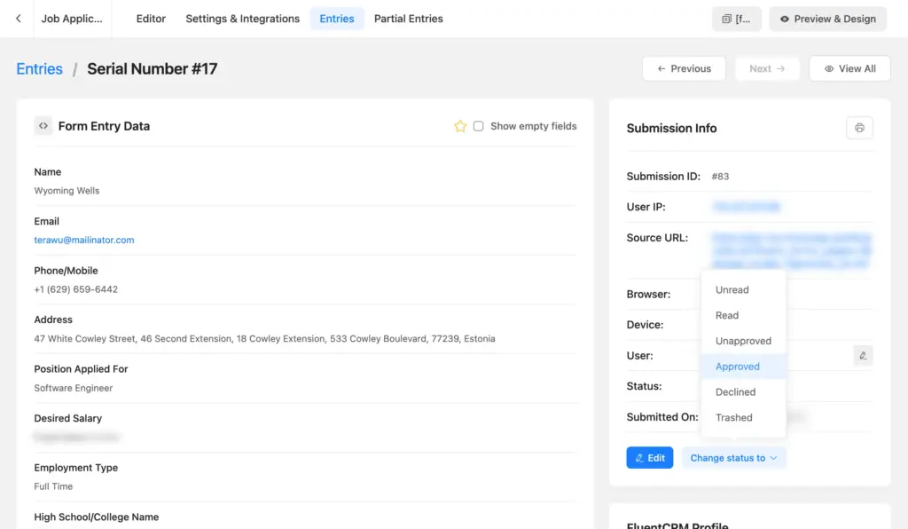The image size is (908, 529).
Task: Print the submission using the printer icon
Action: (859, 128)
